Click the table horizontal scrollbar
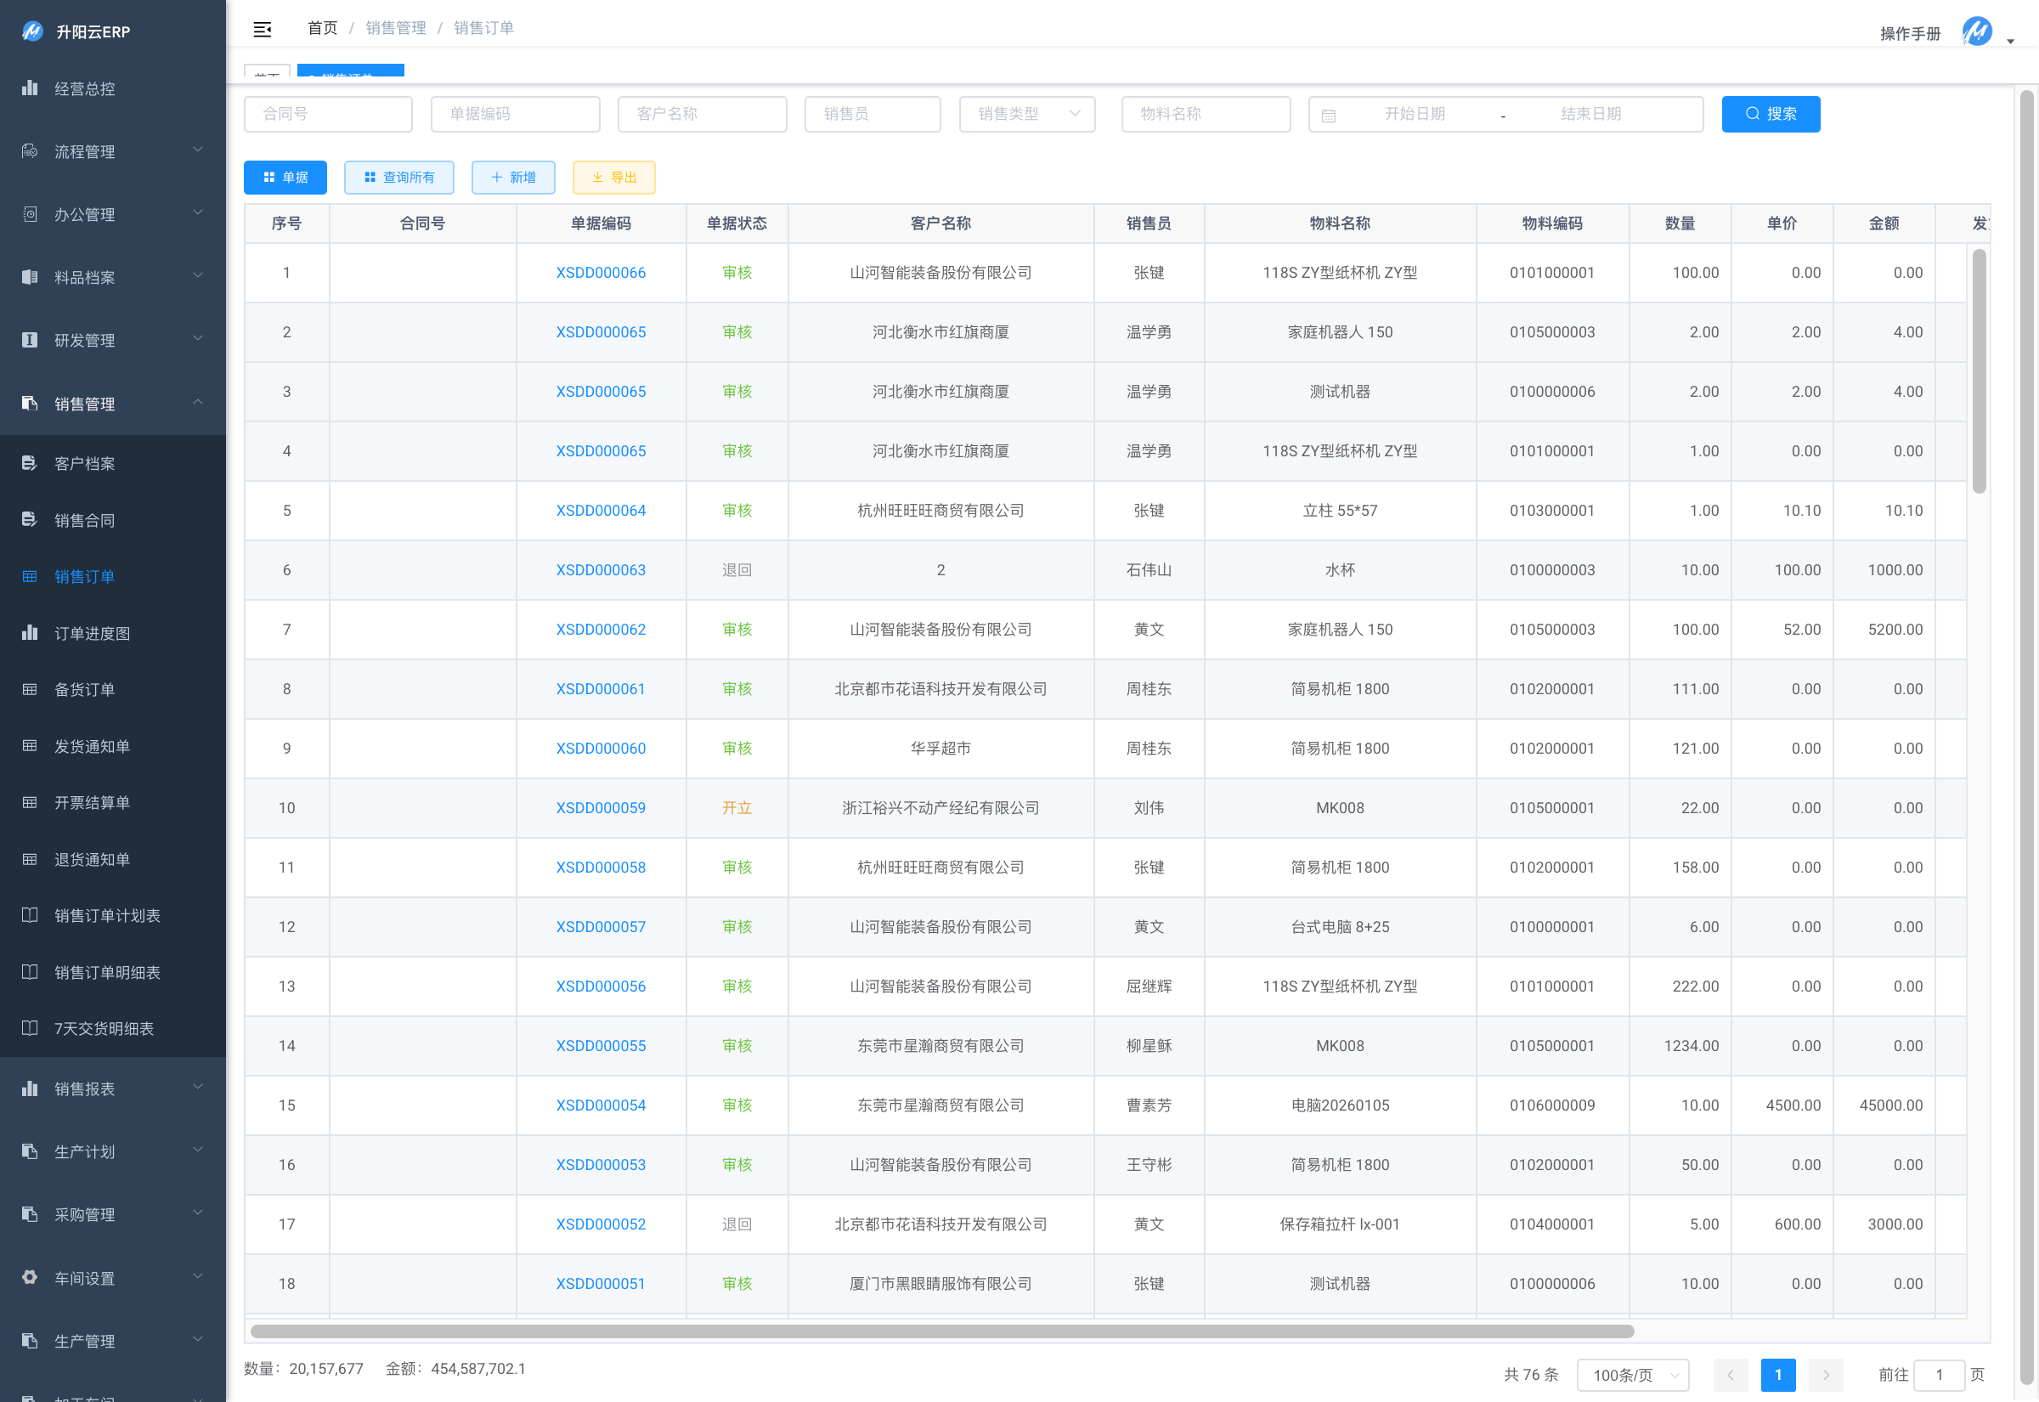Image resolution: width=2039 pixels, height=1402 pixels. pos(941,1331)
